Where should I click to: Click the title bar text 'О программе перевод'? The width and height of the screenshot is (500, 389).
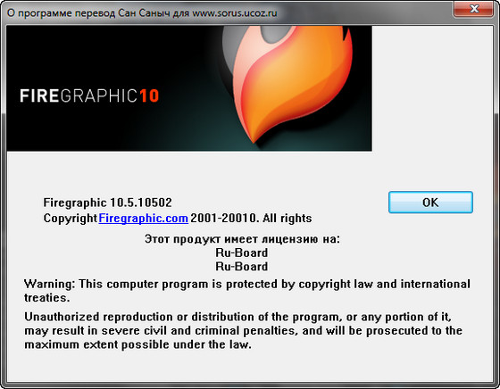(x=62, y=13)
